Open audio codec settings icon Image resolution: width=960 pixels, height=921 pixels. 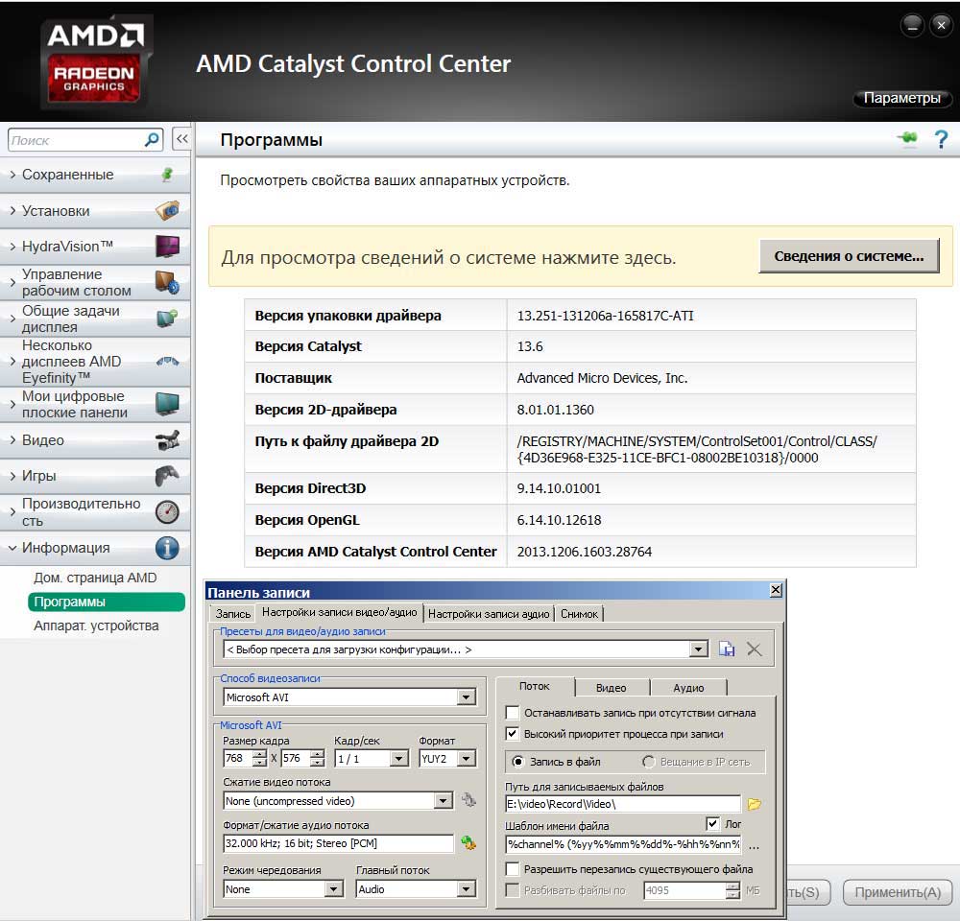pyautogui.click(x=468, y=843)
